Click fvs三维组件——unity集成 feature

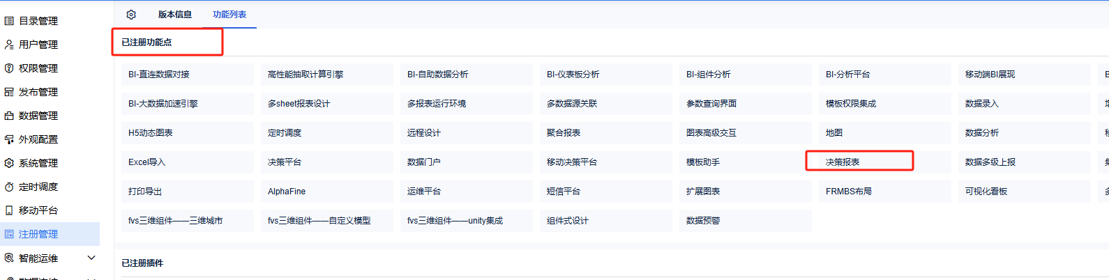(x=467, y=221)
